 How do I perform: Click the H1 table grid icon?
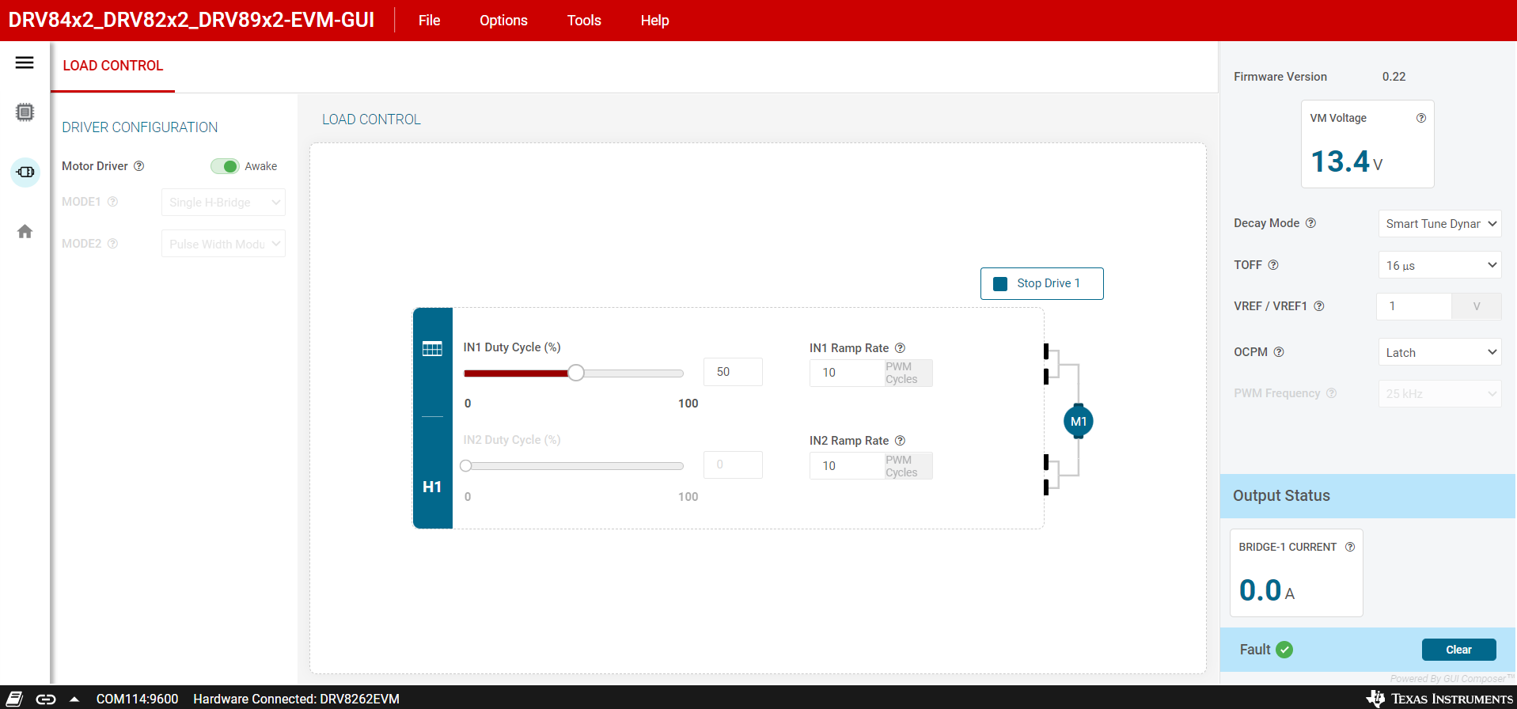(432, 349)
